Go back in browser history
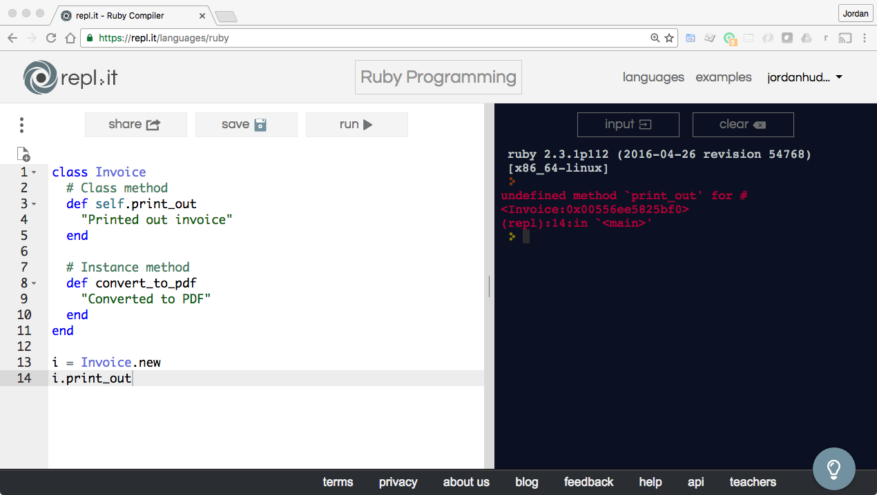Image resolution: width=877 pixels, height=495 pixels. click(x=12, y=38)
